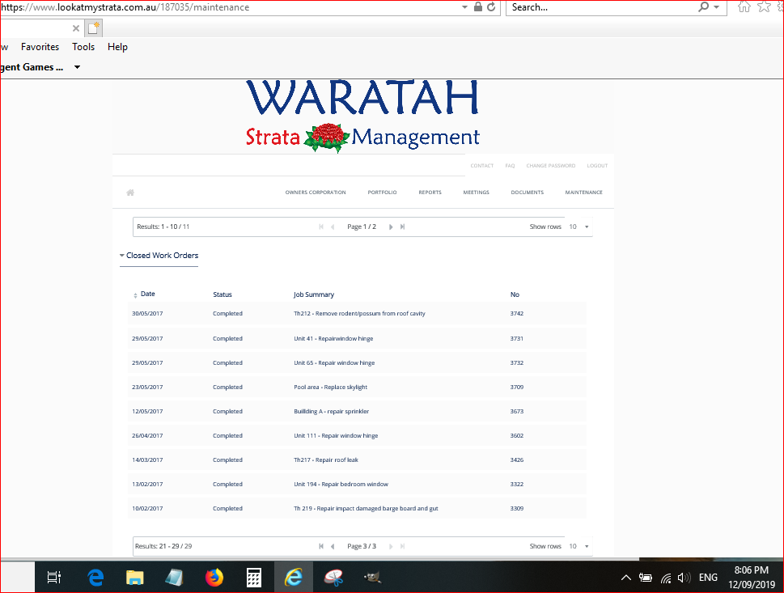Go to last page in top pager
784x593 pixels.
coord(402,227)
